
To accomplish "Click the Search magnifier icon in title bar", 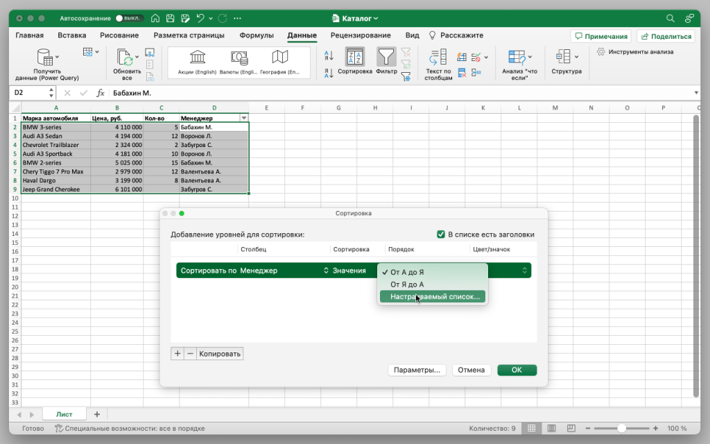I will (670, 18).
